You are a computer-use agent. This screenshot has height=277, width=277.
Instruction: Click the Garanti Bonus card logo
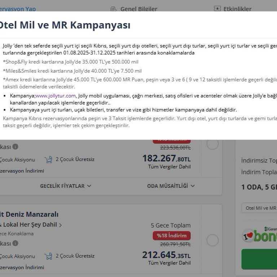click(259, 234)
